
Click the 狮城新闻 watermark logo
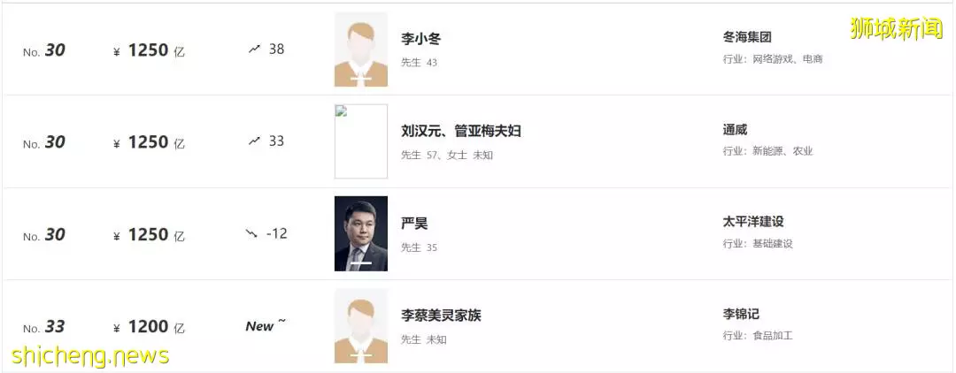click(896, 28)
